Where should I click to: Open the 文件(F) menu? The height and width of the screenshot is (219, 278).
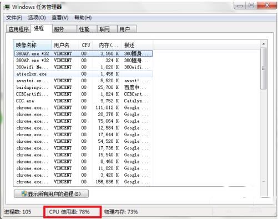(x=14, y=18)
